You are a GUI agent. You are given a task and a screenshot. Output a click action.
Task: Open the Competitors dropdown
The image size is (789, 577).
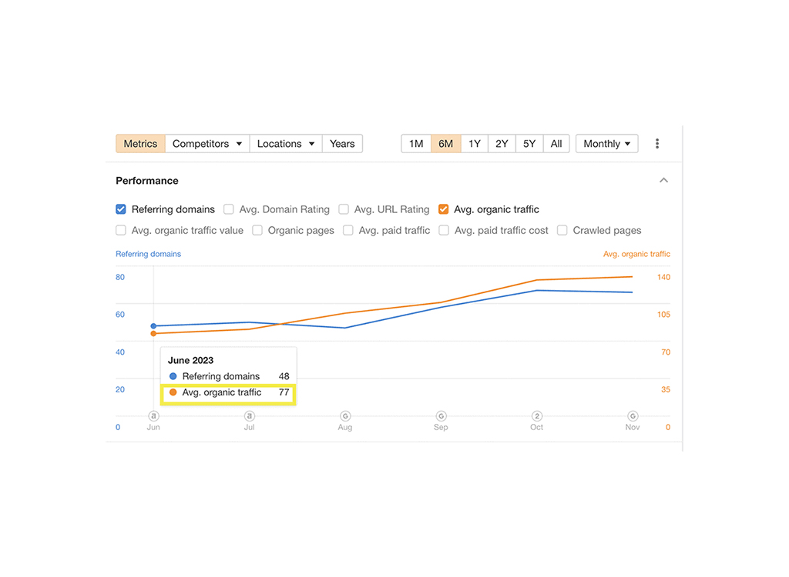coord(206,143)
